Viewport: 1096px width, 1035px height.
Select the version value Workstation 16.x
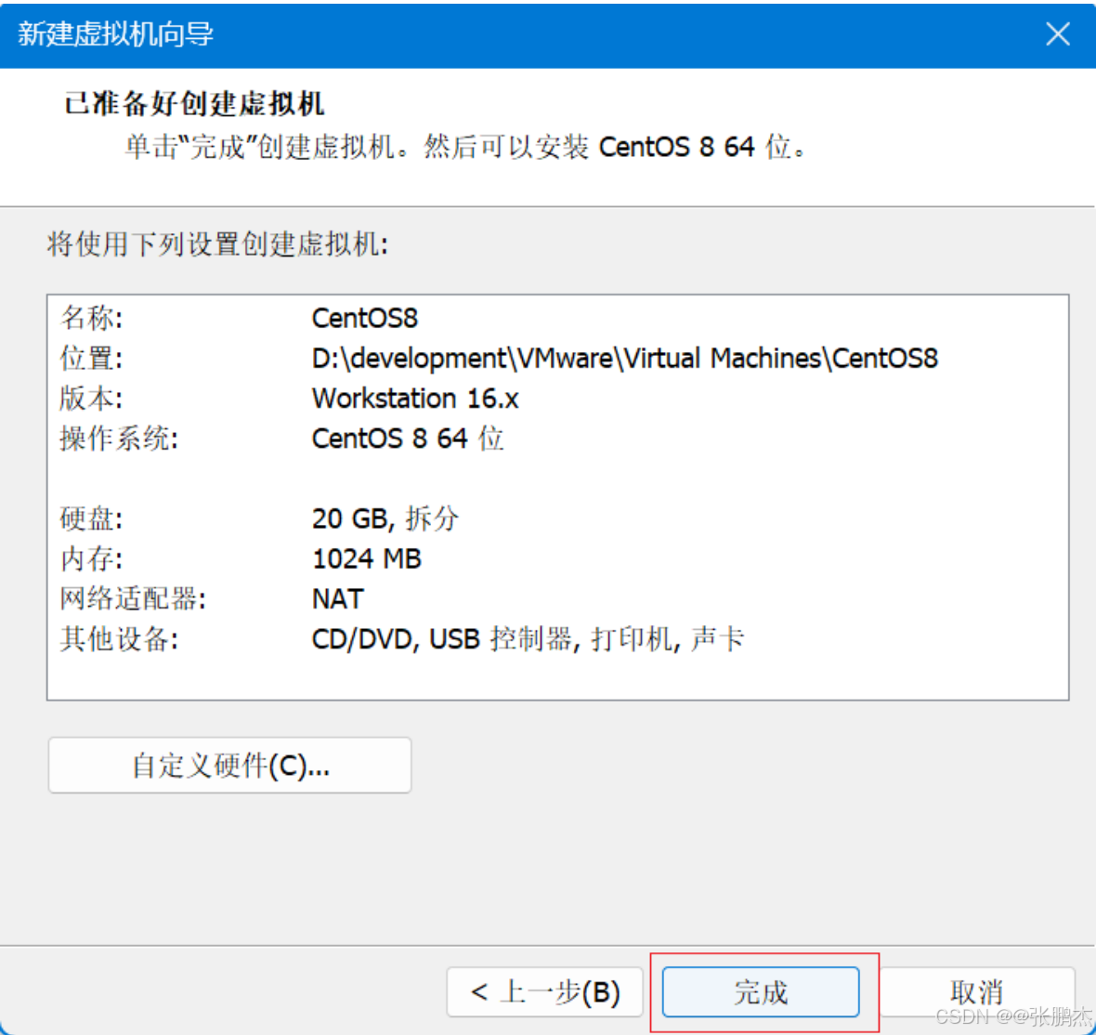(x=414, y=399)
